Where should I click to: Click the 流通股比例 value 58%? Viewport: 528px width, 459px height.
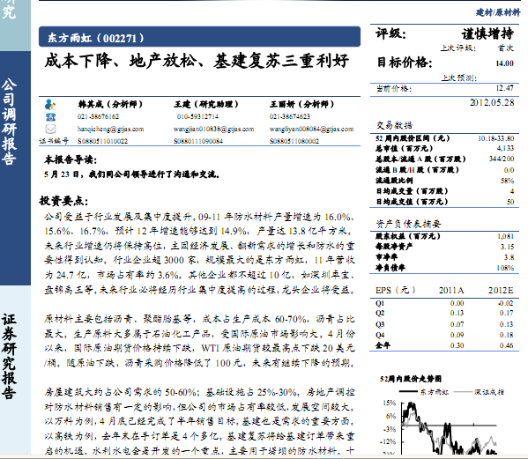coord(507,181)
